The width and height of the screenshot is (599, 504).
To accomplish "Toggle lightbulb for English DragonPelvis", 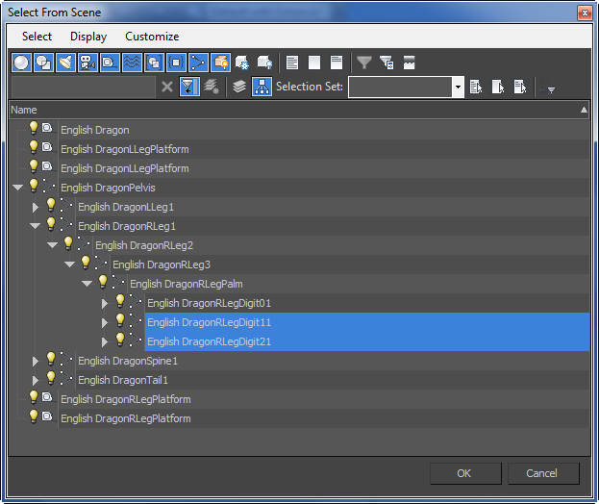I will (x=34, y=186).
